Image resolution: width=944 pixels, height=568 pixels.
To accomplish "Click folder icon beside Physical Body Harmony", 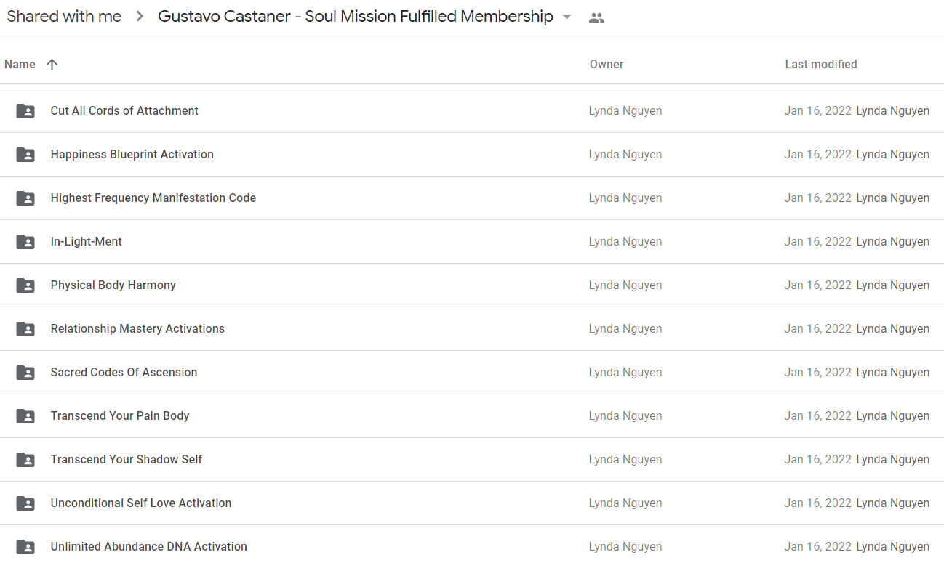I will pyautogui.click(x=25, y=285).
